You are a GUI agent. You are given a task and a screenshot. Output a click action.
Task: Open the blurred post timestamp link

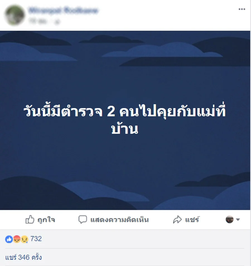38,21
